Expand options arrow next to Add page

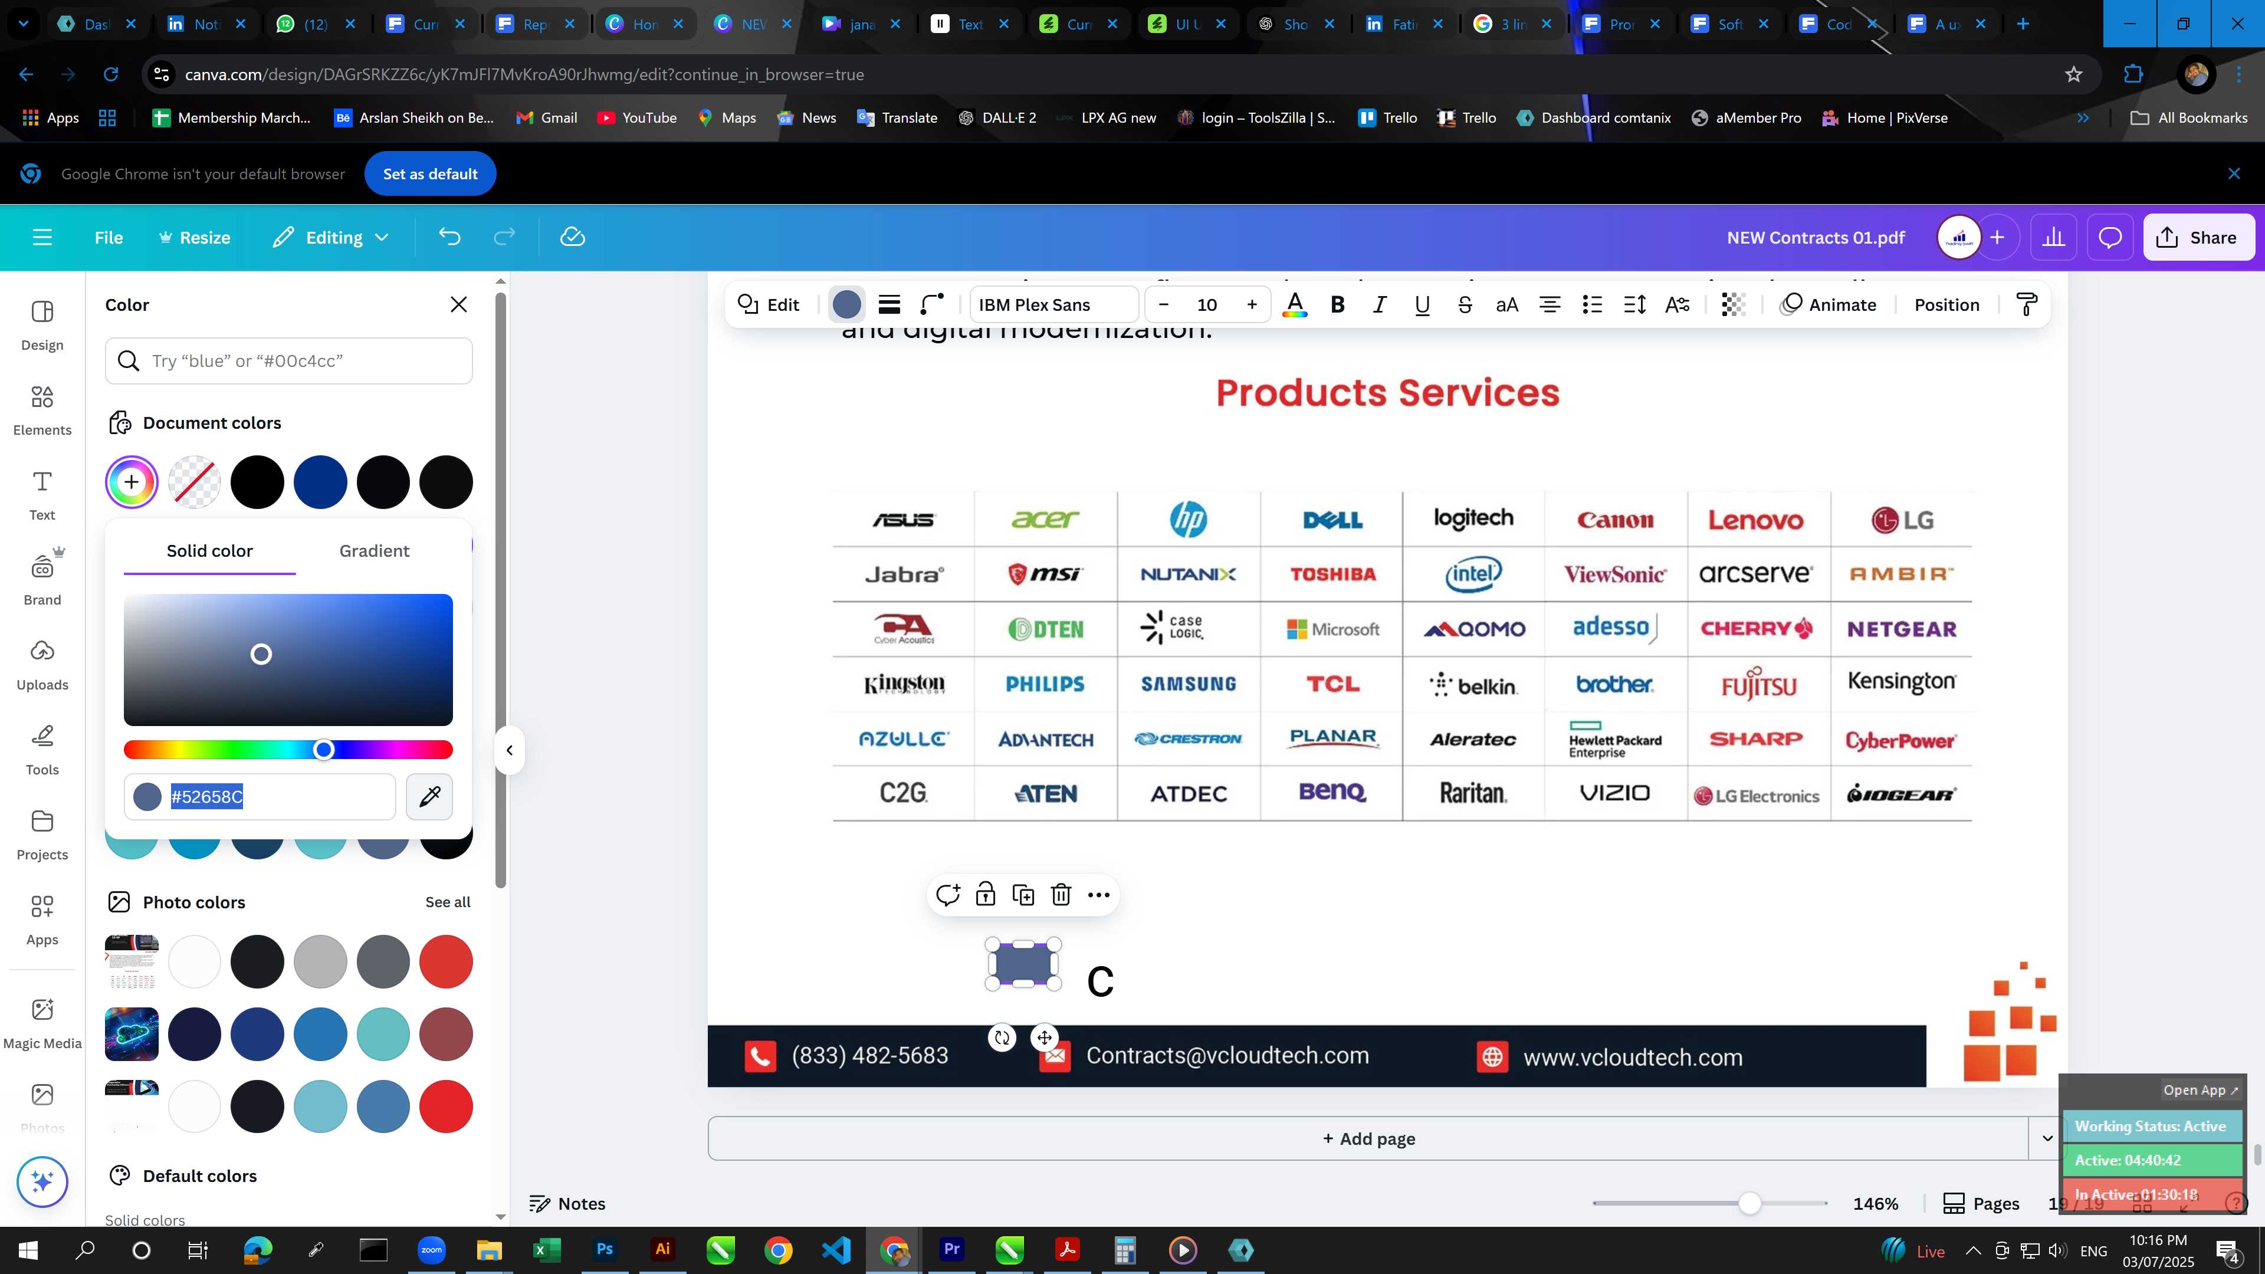click(x=2047, y=1138)
